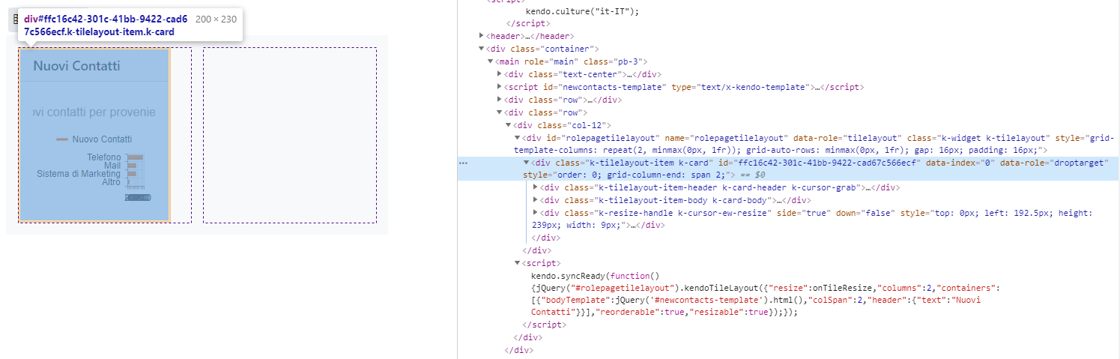The height and width of the screenshot is (359, 1120).
Task: Collapse the main role="main" element
Action: (490, 61)
